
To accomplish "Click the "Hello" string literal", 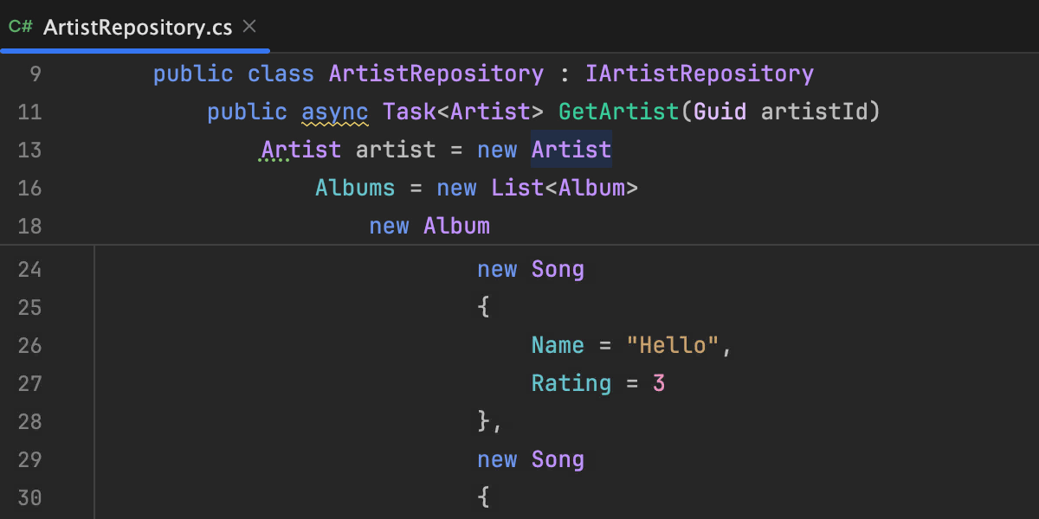I will 673,346.
